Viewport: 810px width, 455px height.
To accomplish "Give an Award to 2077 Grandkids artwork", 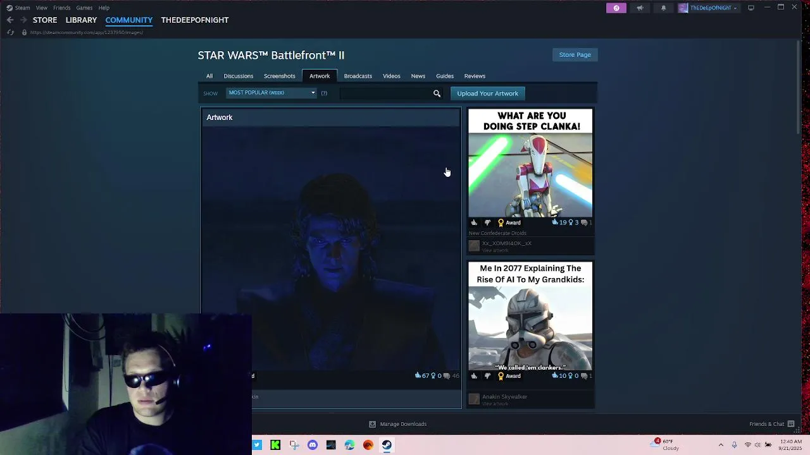I will 509,376.
